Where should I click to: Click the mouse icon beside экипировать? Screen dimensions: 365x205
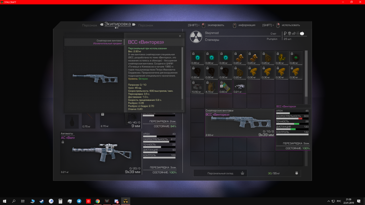[203, 25]
